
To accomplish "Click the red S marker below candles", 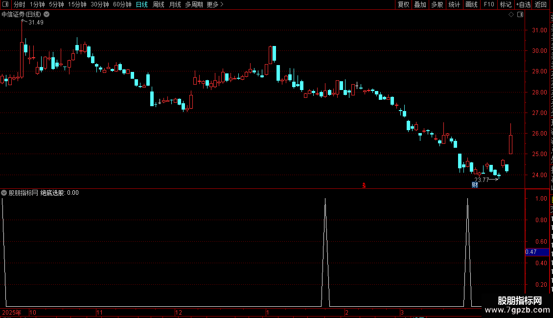I will coord(364,185).
